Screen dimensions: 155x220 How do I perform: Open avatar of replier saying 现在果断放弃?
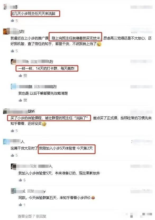coord(13,166)
